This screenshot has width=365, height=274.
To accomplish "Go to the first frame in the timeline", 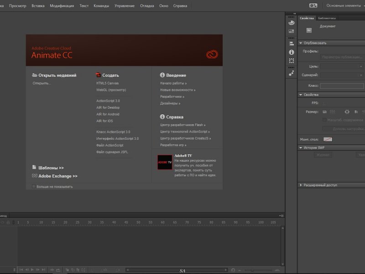I will click(21, 270).
